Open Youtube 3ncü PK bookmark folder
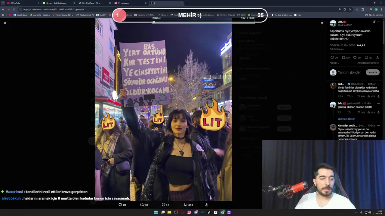The width and height of the screenshot is (385, 216). point(85,15)
